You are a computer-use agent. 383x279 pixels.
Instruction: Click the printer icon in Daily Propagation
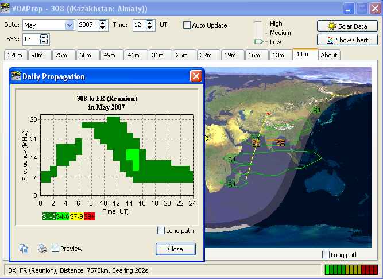click(42, 249)
